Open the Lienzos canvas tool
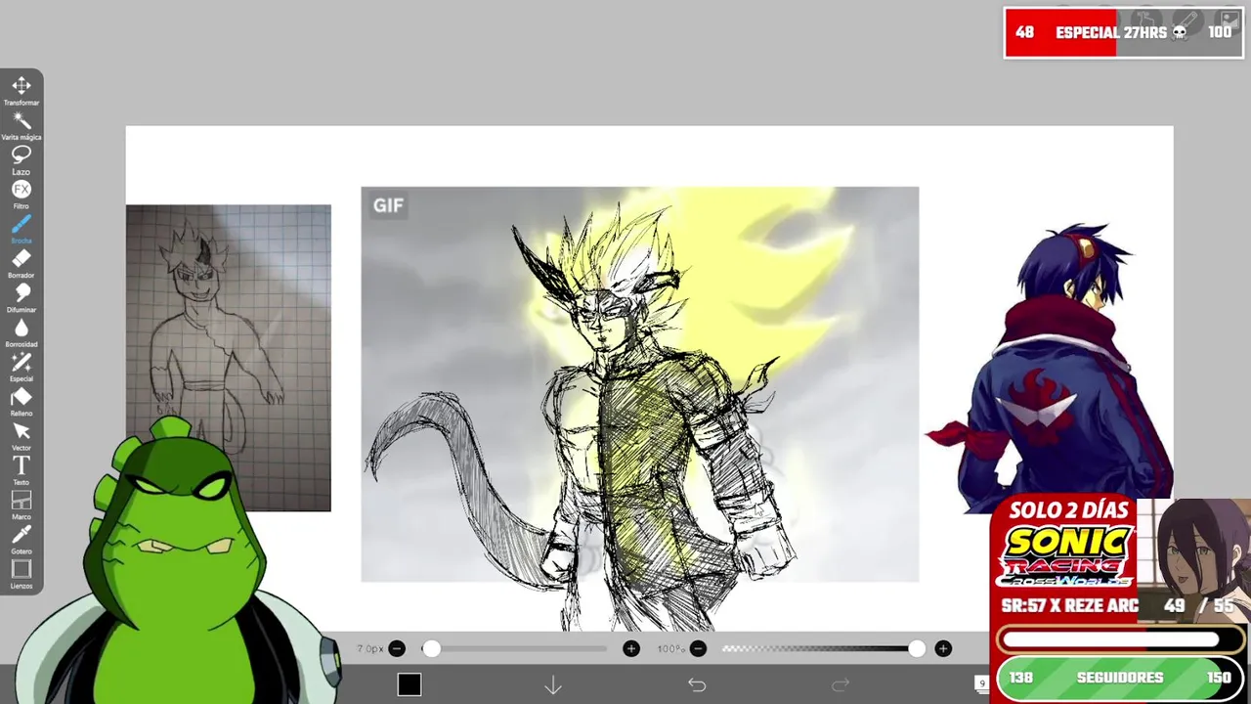 (22, 573)
